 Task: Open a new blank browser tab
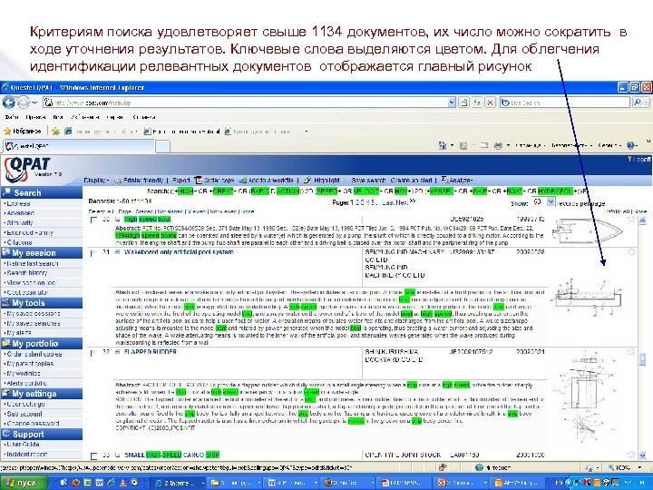(163, 146)
